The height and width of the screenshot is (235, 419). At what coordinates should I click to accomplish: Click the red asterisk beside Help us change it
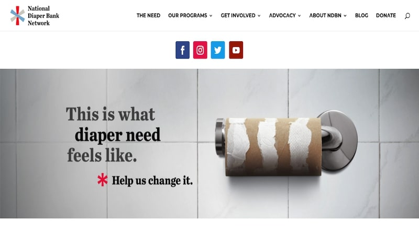(x=103, y=180)
